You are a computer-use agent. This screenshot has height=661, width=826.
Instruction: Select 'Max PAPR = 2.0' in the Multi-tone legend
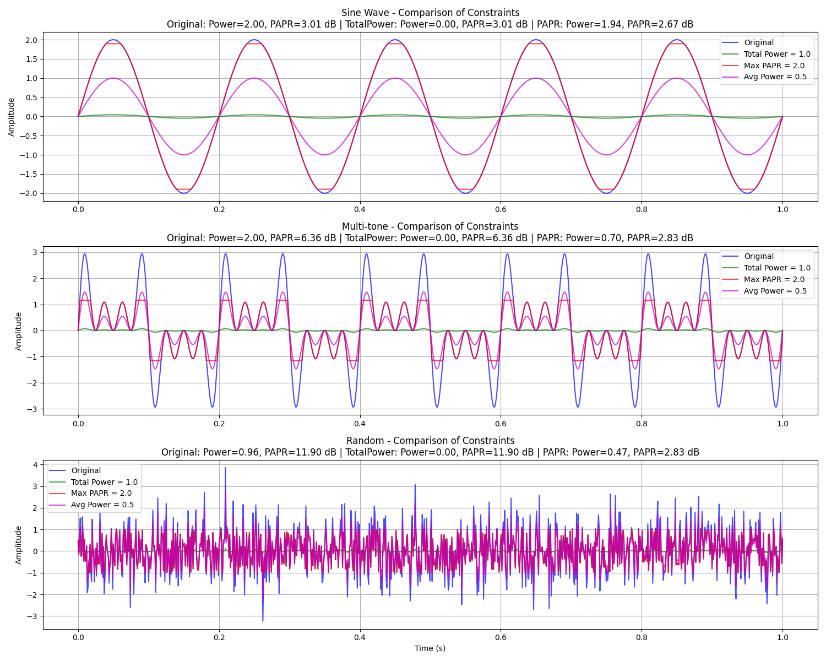click(774, 279)
